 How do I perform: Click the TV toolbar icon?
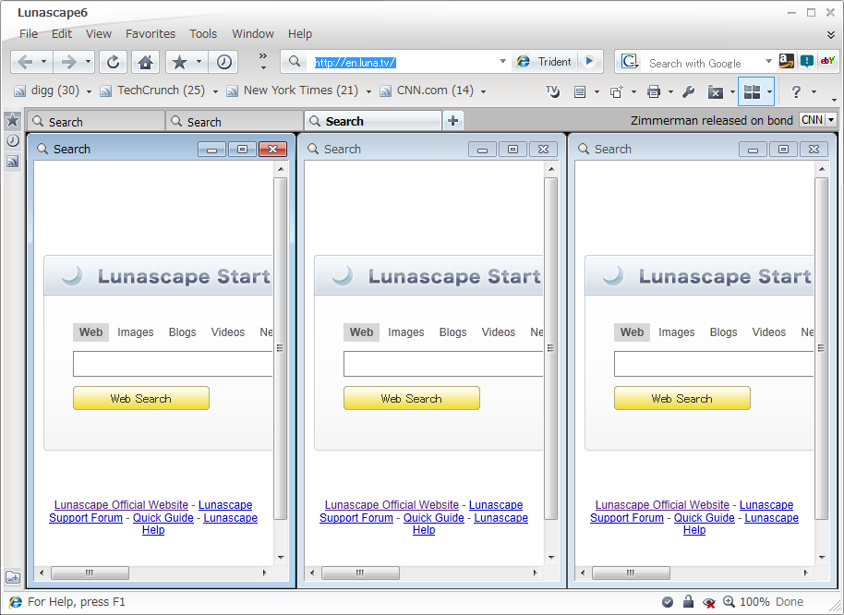tap(552, 92)
